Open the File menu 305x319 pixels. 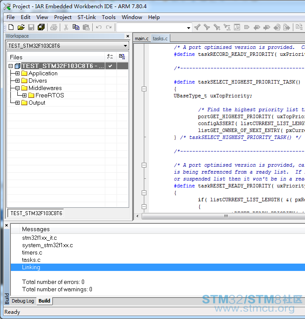coord(10,17)
